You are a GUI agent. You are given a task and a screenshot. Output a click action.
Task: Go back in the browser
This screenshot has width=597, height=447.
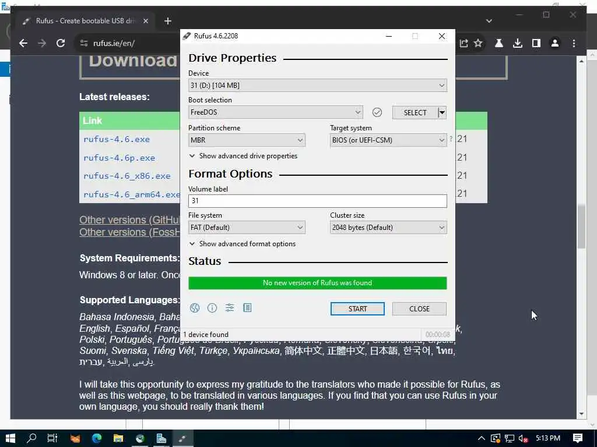[x=23, y=43]
